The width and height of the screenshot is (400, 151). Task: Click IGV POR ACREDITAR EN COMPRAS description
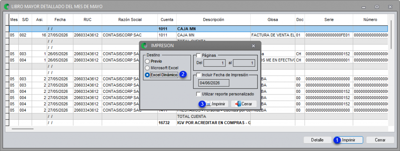coord(213,123)
